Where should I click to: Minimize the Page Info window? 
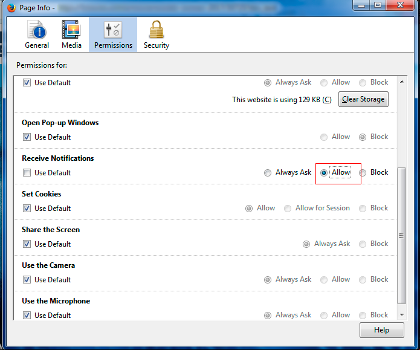pos(361,5)
